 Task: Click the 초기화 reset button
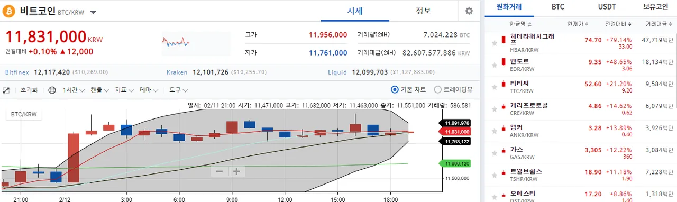pyautogui.click(x=29, y=90)
